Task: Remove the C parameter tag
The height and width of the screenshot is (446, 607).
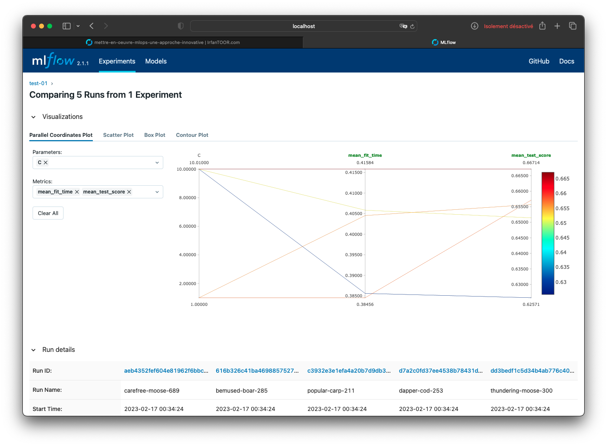Action: pos(46,163)
